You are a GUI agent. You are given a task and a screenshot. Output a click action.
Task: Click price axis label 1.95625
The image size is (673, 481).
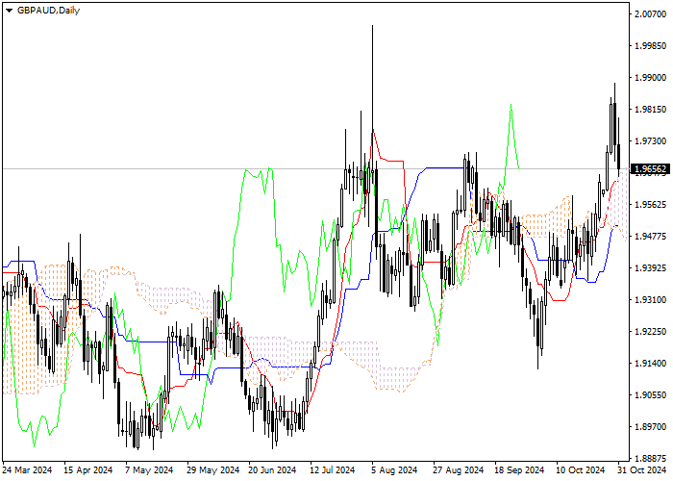(650, 204)
